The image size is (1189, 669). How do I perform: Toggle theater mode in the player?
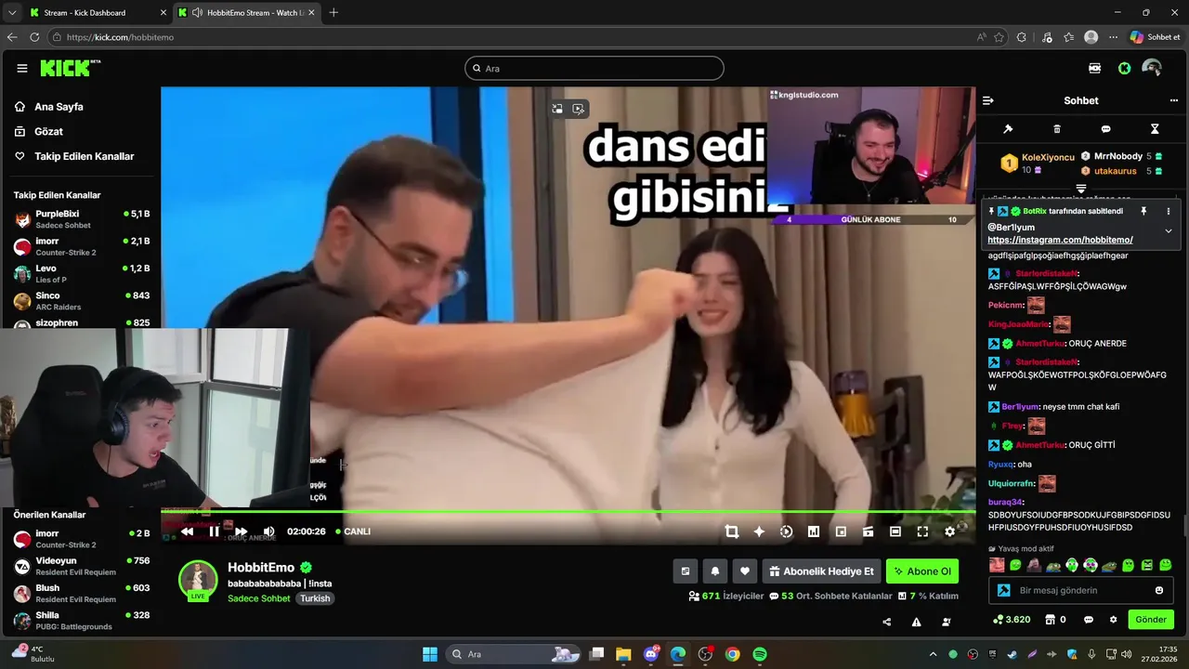pos(895,531)
